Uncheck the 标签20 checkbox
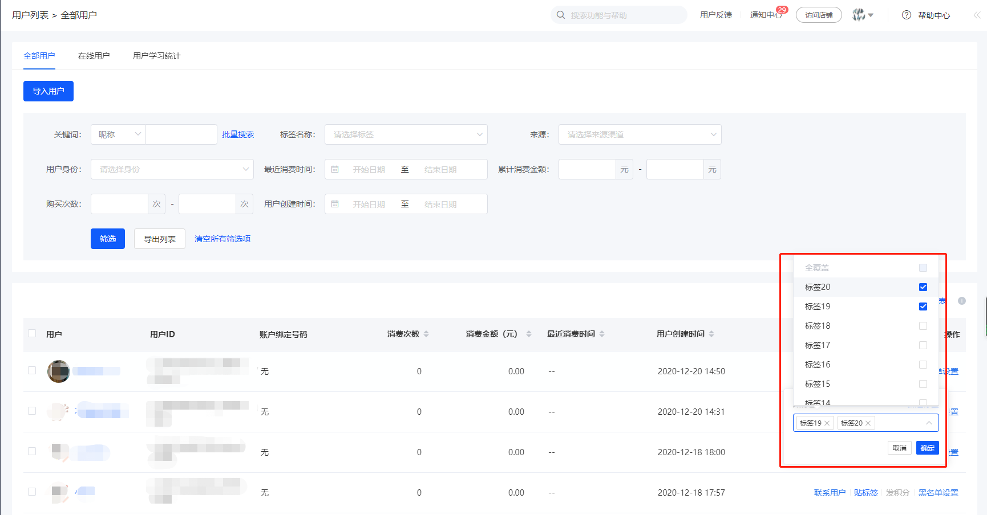 coord(923,287)
